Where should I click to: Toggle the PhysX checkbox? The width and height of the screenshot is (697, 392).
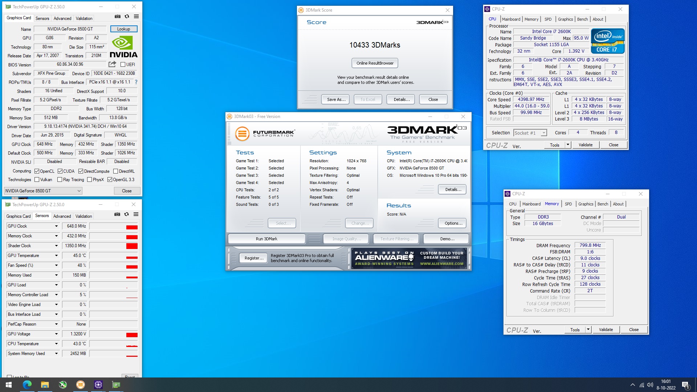click(89, 180)
